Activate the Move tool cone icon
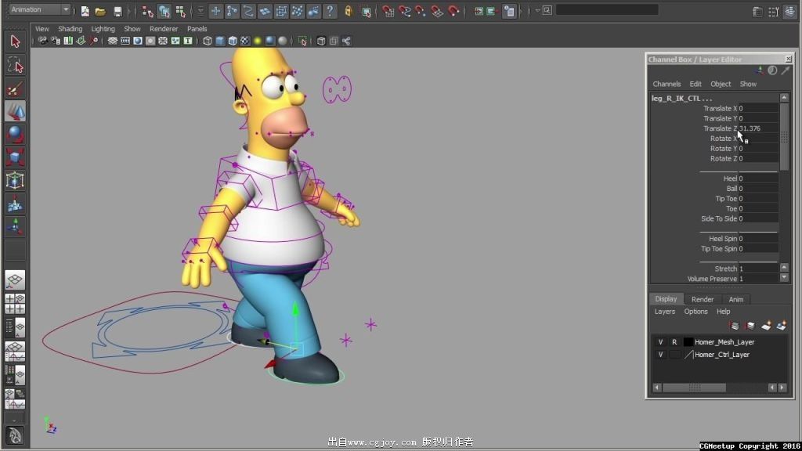Image resolution: width=802 pixels, height=451 pixels. 15,111
